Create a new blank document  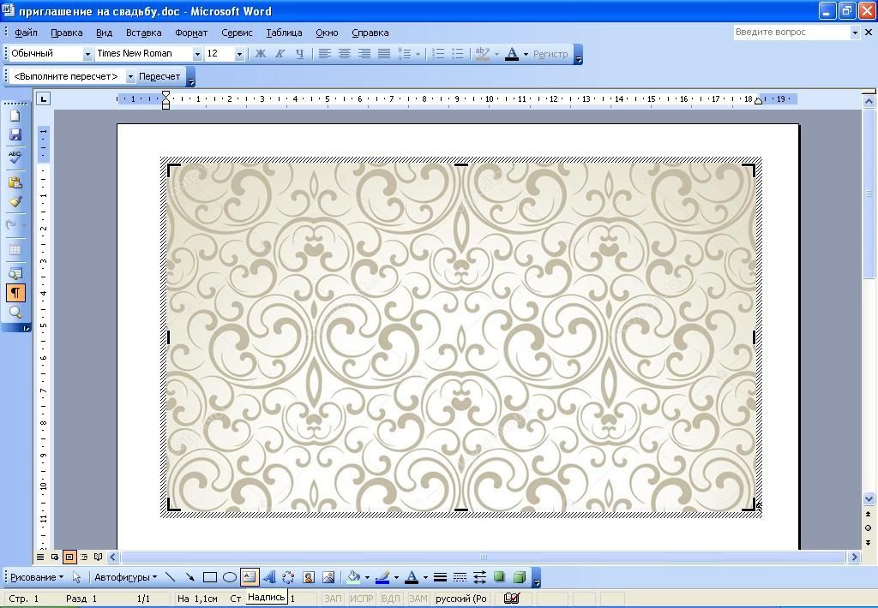click(15, 116)
